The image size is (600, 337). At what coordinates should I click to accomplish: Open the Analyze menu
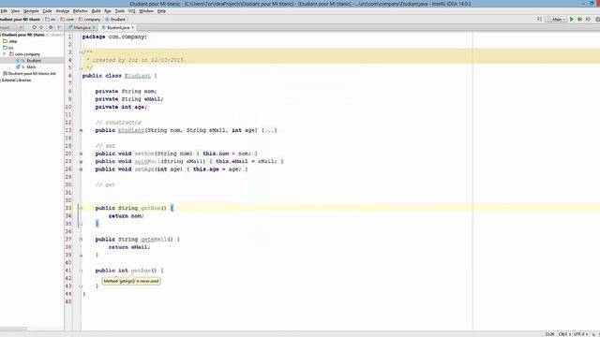pos(63,11)
